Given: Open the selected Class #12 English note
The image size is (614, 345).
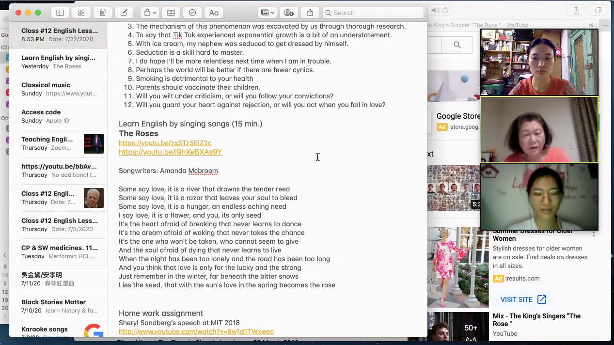Looking at the screenshot, I should click(60, 35).
